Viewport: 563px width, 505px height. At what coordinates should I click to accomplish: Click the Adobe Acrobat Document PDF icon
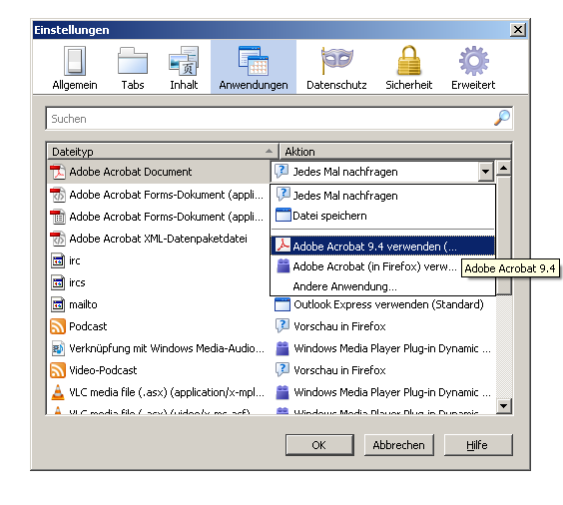58,172
